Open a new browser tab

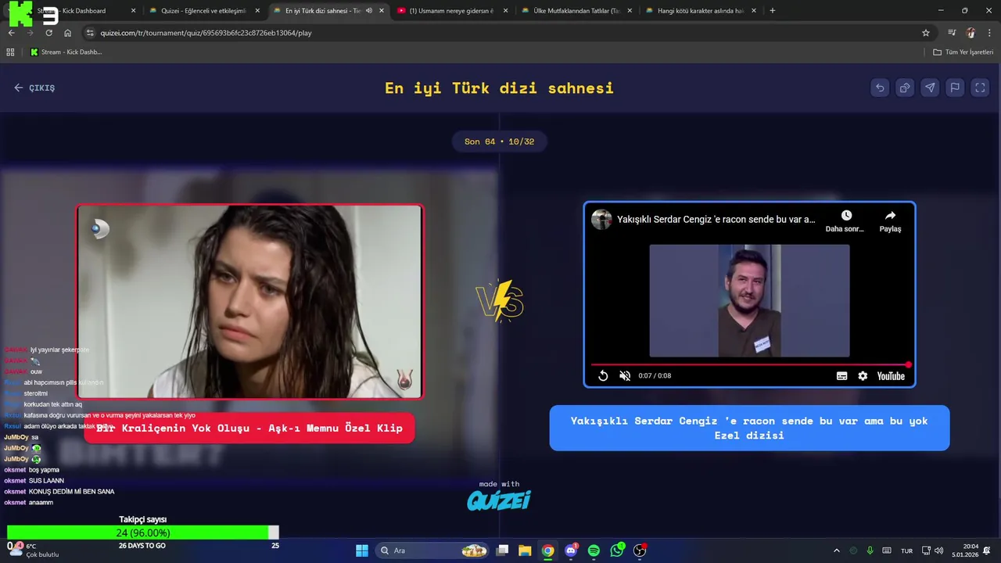pos(773,11)
